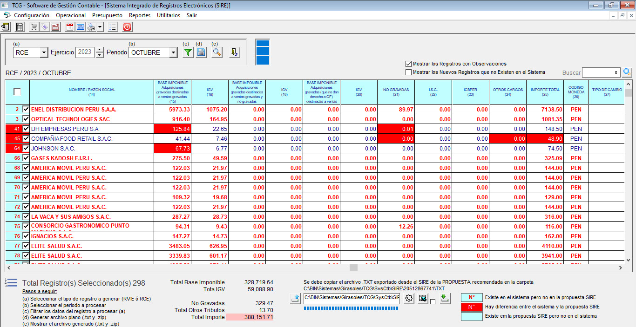Open the calendar icon in top toolbar
Viewport: 636px width, 327px height.
[70, 27]
